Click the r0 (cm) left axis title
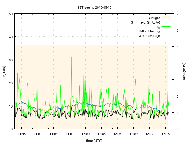This screenshot has width=191, height=143. (4, 71)
